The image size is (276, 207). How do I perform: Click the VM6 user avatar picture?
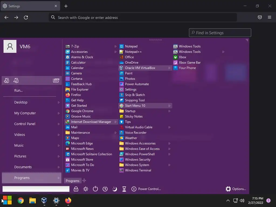point(10,46)
